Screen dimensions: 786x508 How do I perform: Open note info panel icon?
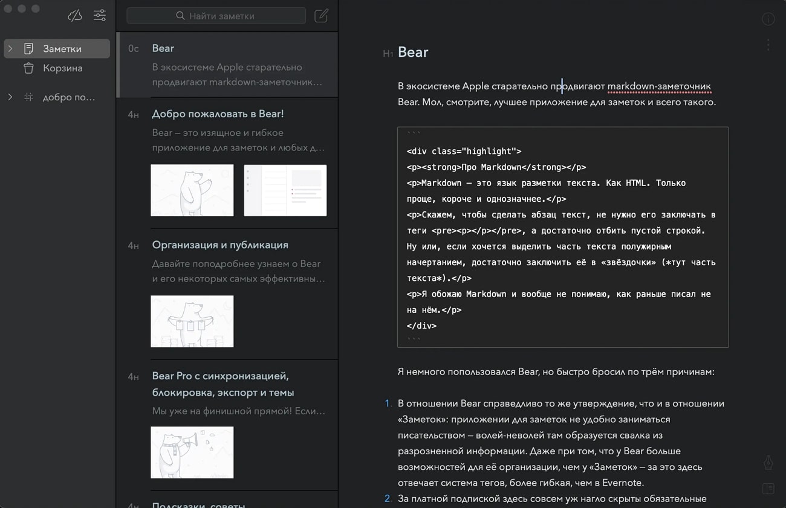(768, 19)
